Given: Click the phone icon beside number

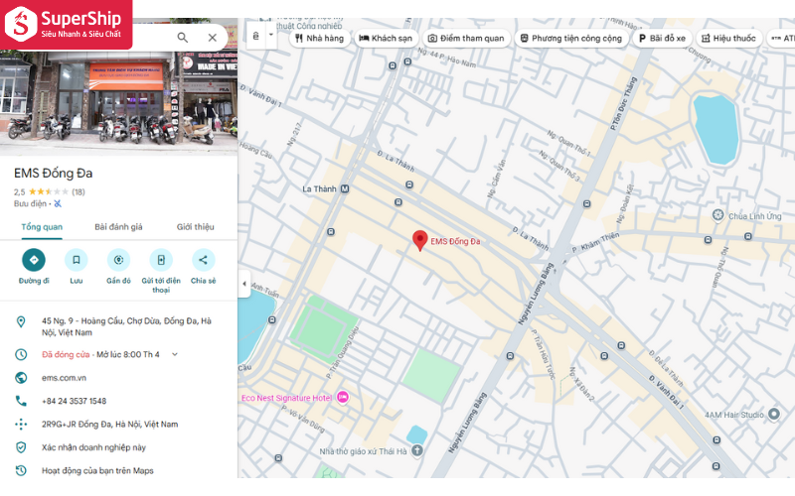Looking at the screenshot, I should [x=21, y=401].
